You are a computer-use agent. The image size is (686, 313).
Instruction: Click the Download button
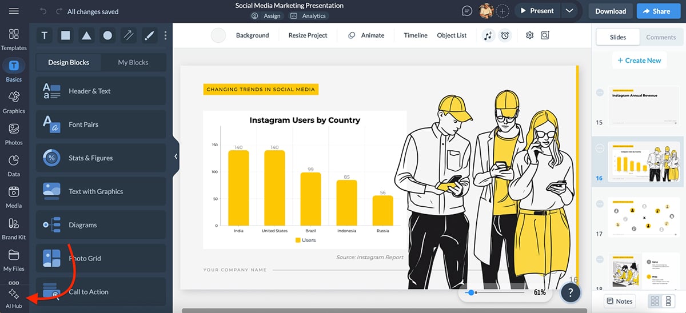click(x=611, y=11)
